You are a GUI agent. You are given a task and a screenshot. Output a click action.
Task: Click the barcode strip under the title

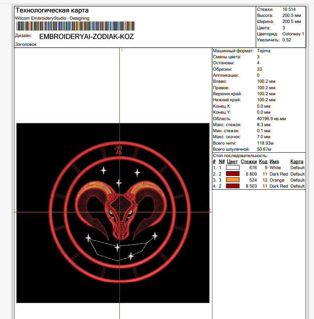click(x=75, y=27)
